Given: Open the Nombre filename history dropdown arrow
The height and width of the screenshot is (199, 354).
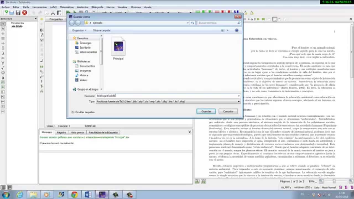Looking at the screenshot, I should (239, 96).
